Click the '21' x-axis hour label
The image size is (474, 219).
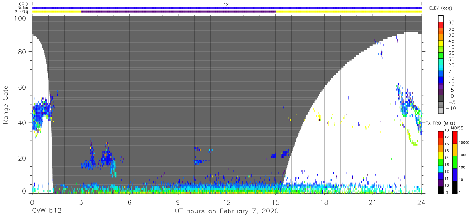373,202
